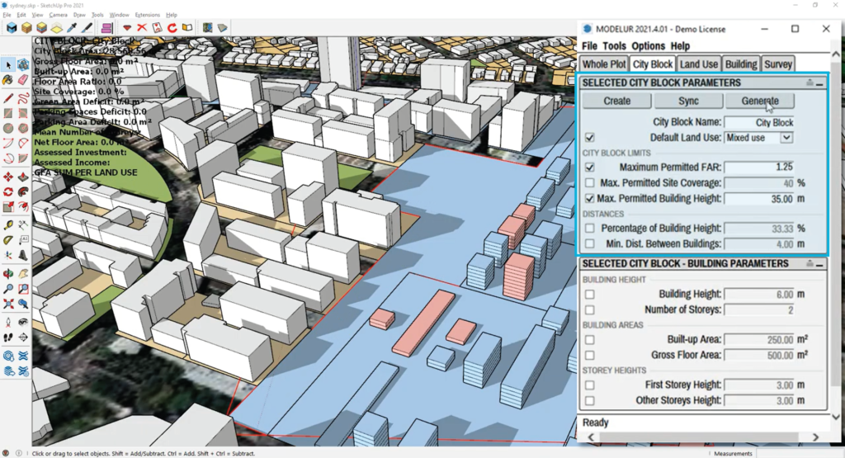Choose the Follow Me tool
The image size is (845, 458).
click(x=22, y=191)
